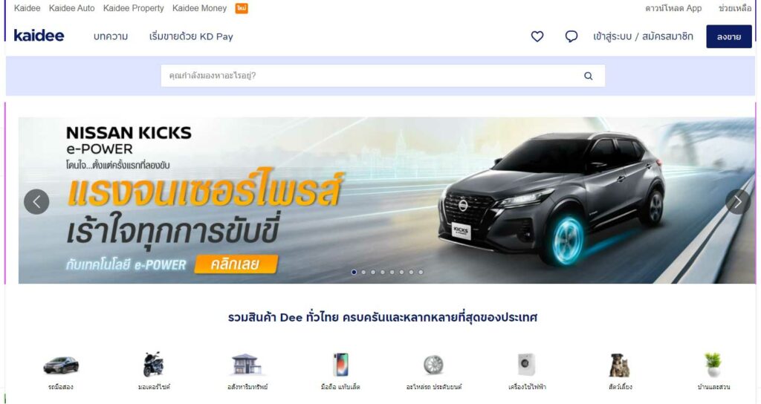Select the used cars category icon
The image size is (761, 404).
61,365
